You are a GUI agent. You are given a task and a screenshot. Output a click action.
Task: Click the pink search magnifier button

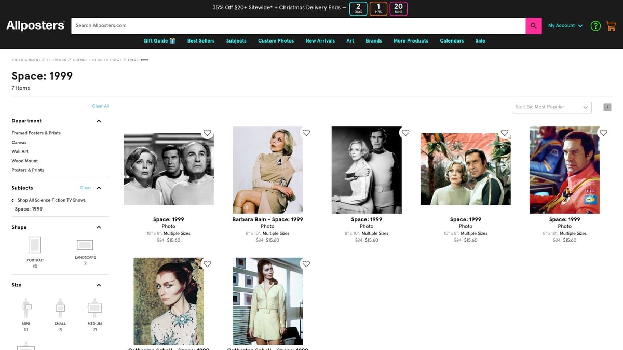point(533,26)
